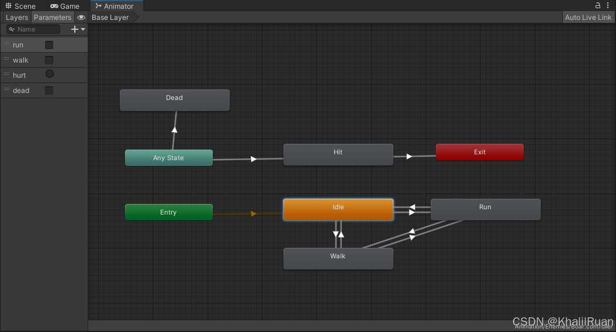Screen dimensions: 616x332
Task: Grab the walk parameter drag handle
Action: click(6, 59)
